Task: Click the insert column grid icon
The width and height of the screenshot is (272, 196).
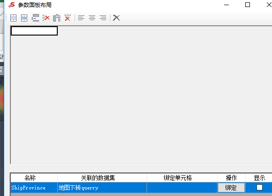Action: click(x=24, y=18)
